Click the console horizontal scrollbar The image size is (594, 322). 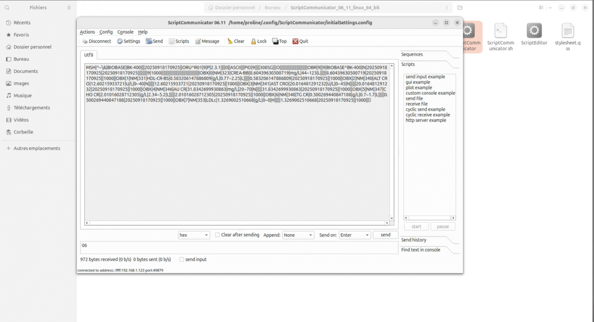(237, 223)
